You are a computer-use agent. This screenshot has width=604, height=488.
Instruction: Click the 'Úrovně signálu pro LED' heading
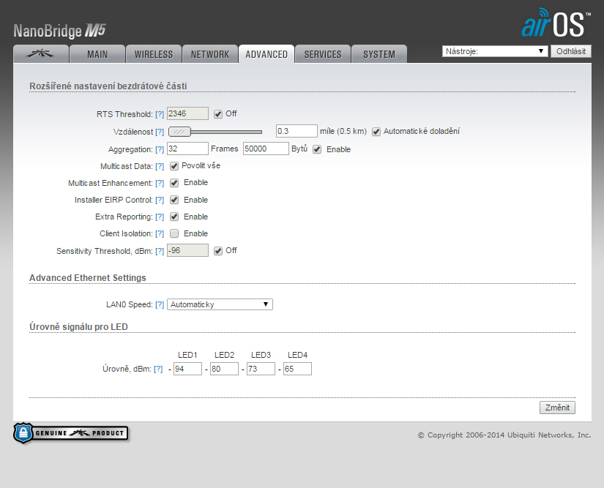tap(78, 327)
